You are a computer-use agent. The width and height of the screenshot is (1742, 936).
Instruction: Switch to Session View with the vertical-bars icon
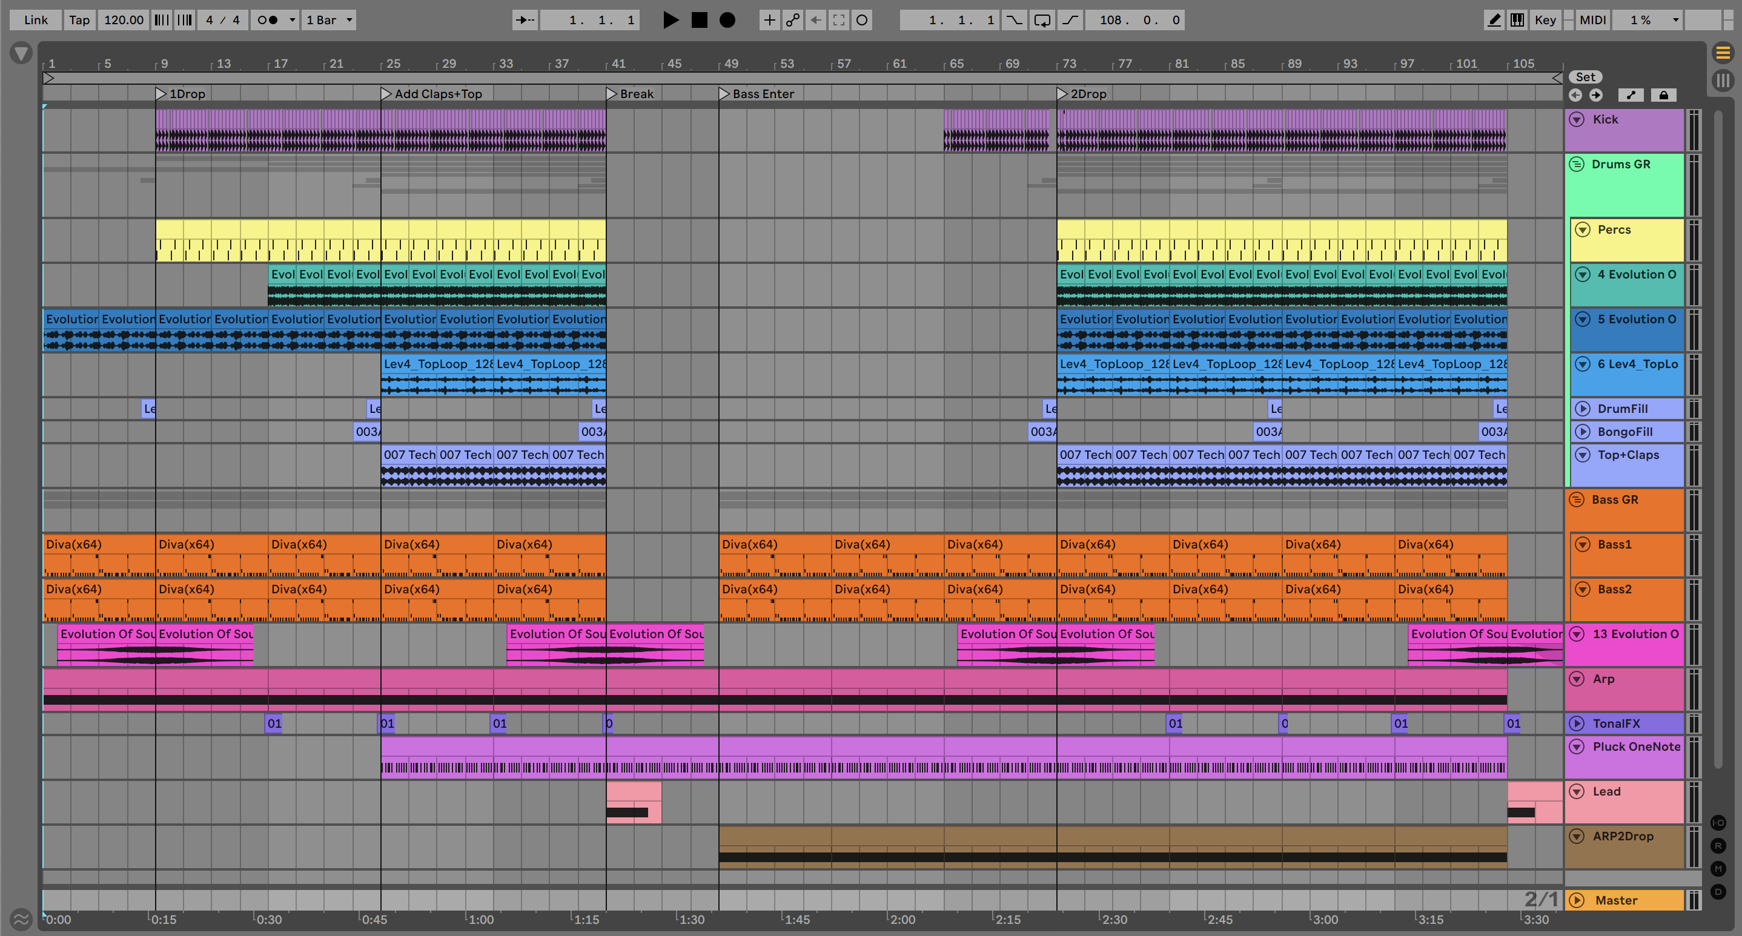click(x=1722, y=81)
